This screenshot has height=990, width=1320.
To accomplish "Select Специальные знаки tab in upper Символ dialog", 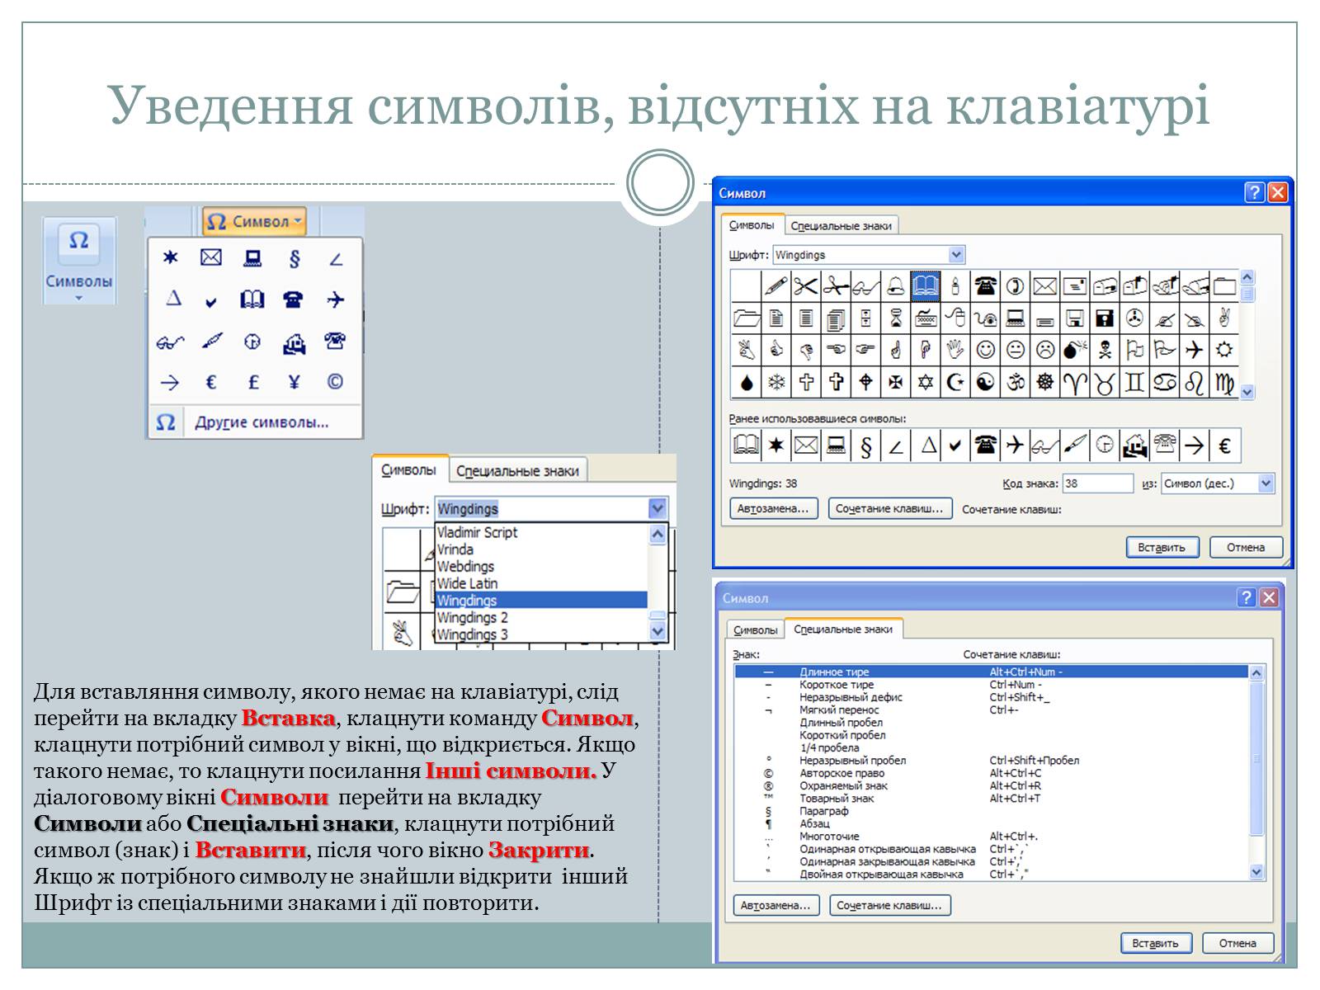I will (x=841, y=226).
